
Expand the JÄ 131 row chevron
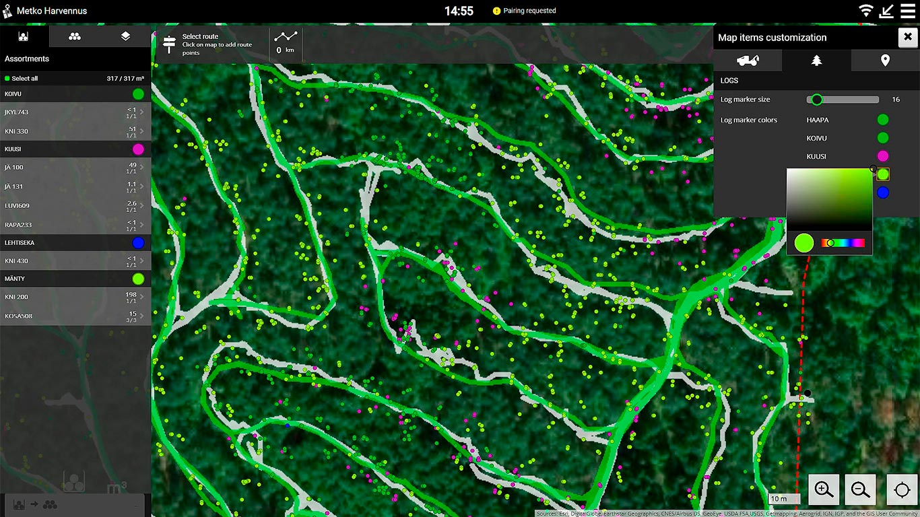click(141, 186)
